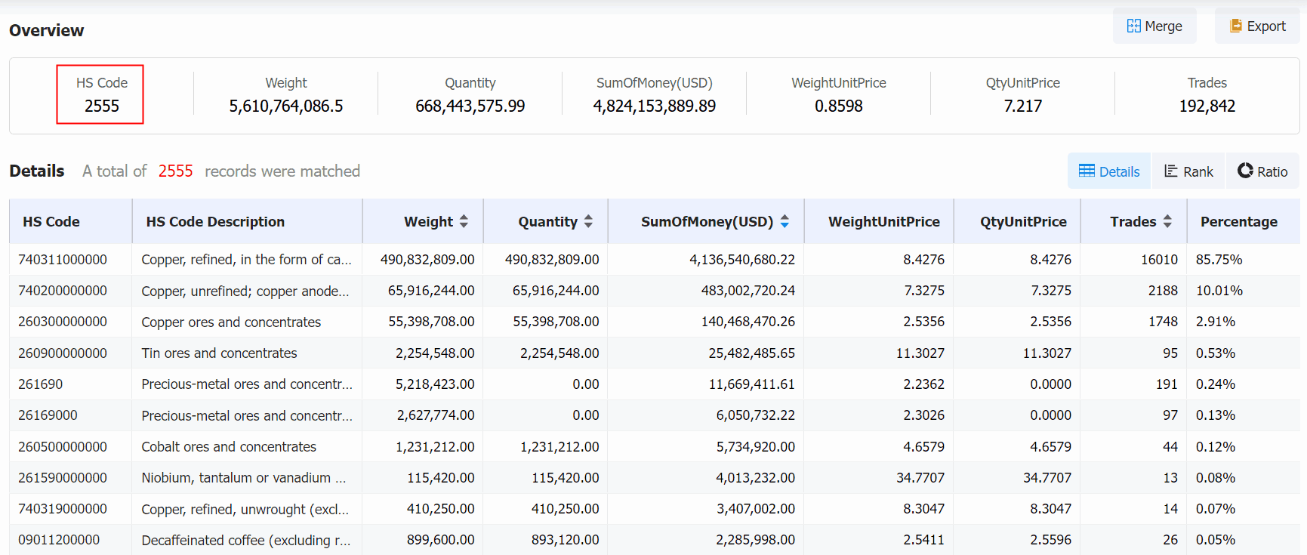This screenshot has width=1307, height=555.
Task: Click the Details table icon
Action: 1087,171
